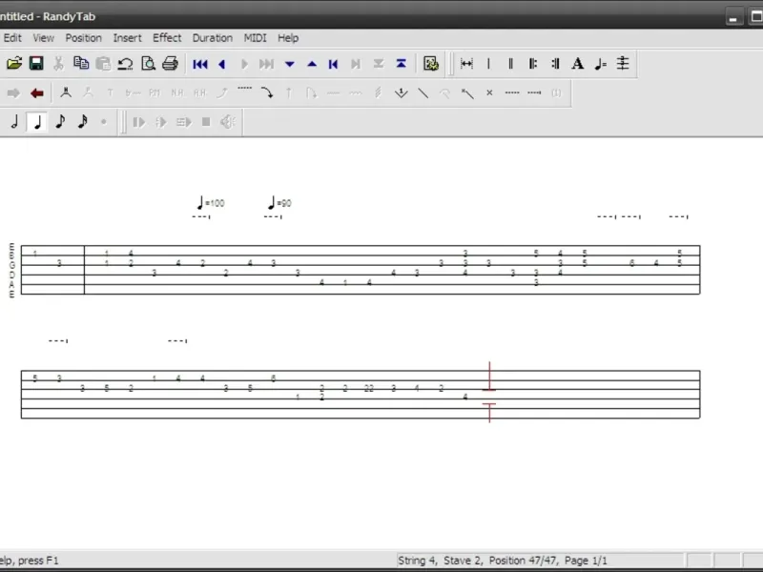Move caret down a string with blue down arrow
Screen dimensions: 763x572
[x=290, y=64]
